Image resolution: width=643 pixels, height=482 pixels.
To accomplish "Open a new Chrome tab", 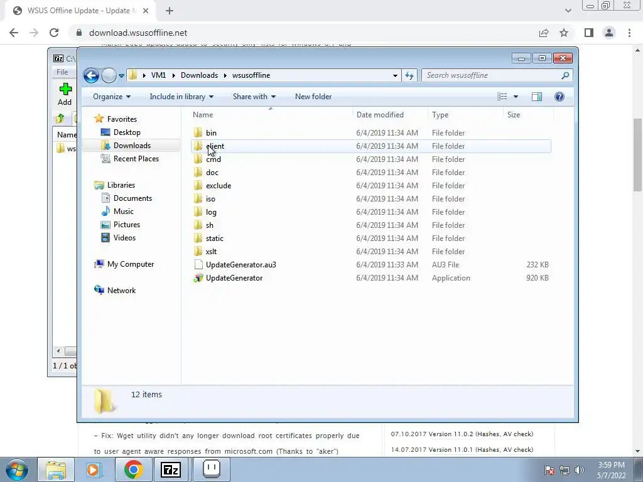I will click(170, 11).
